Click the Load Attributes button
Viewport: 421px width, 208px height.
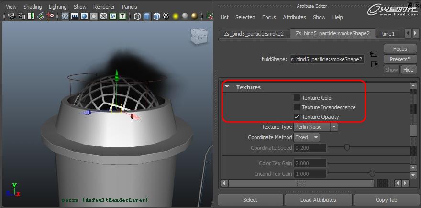tap(318, 200)
